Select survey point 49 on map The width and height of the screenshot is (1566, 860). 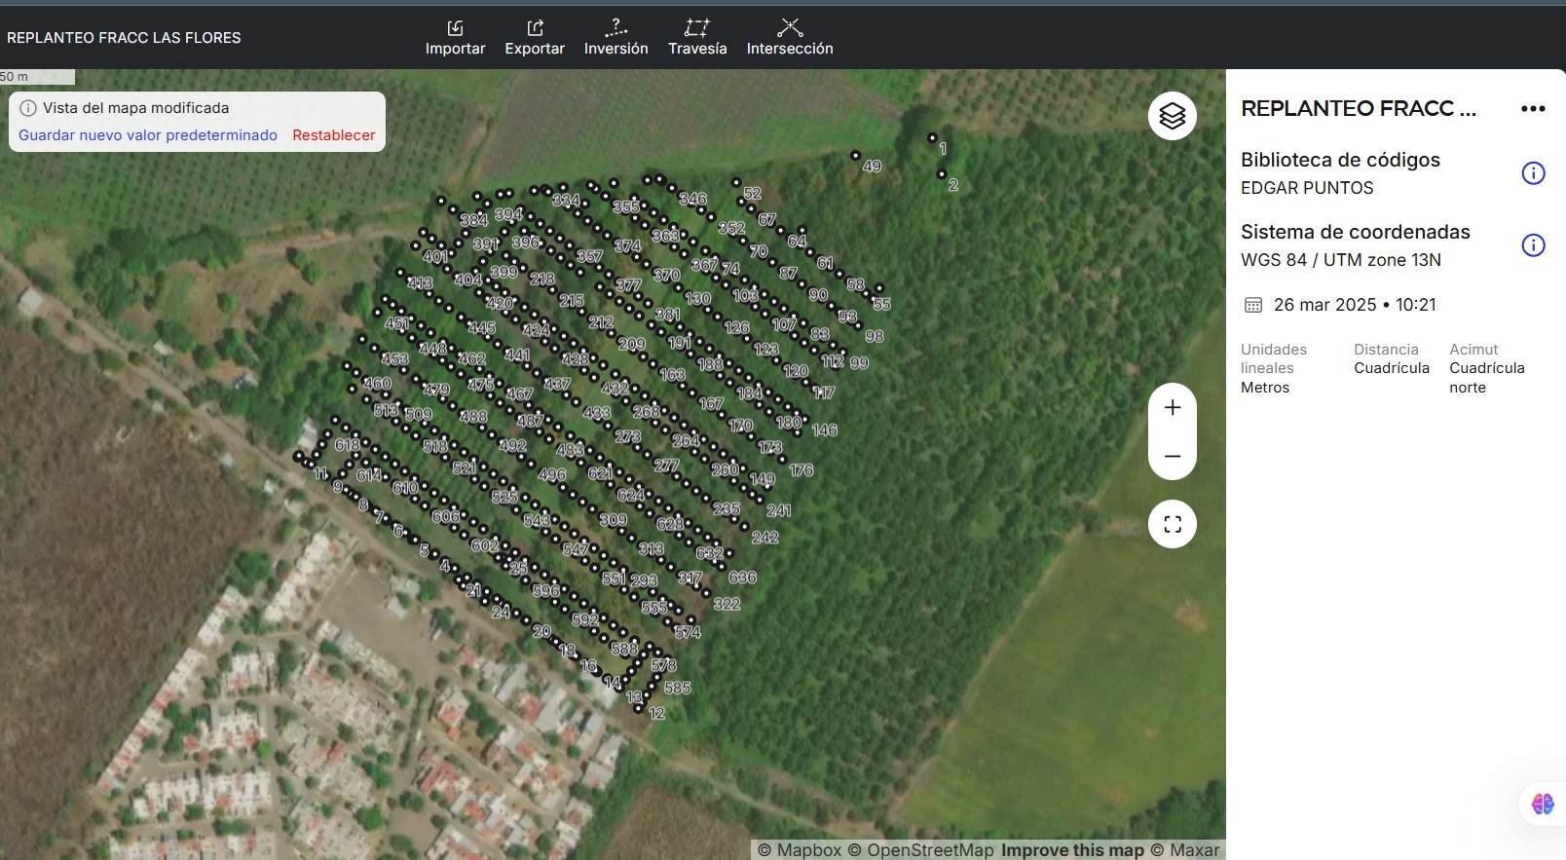pyautogui.click(x=856, y=155)
